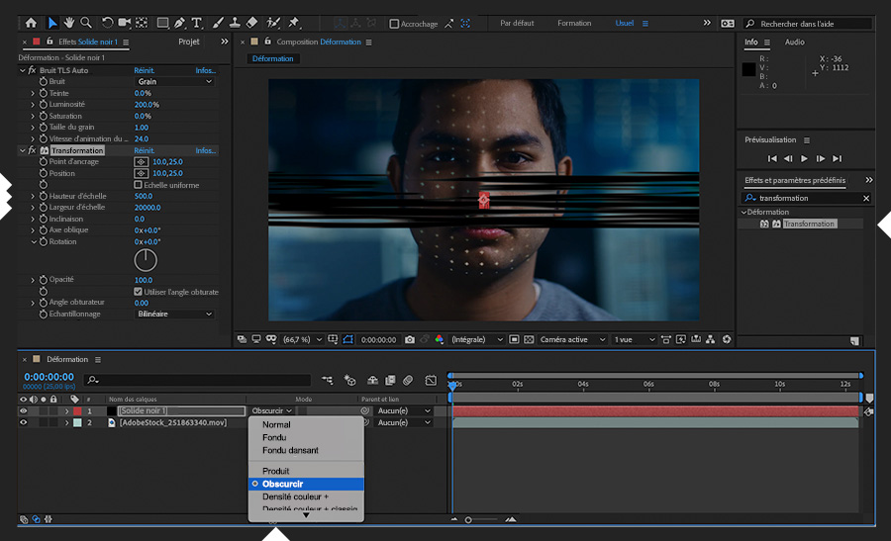Click Réinit. for the Transformation effect
This screenshot has width=891, height=541.
coord(145,150)
